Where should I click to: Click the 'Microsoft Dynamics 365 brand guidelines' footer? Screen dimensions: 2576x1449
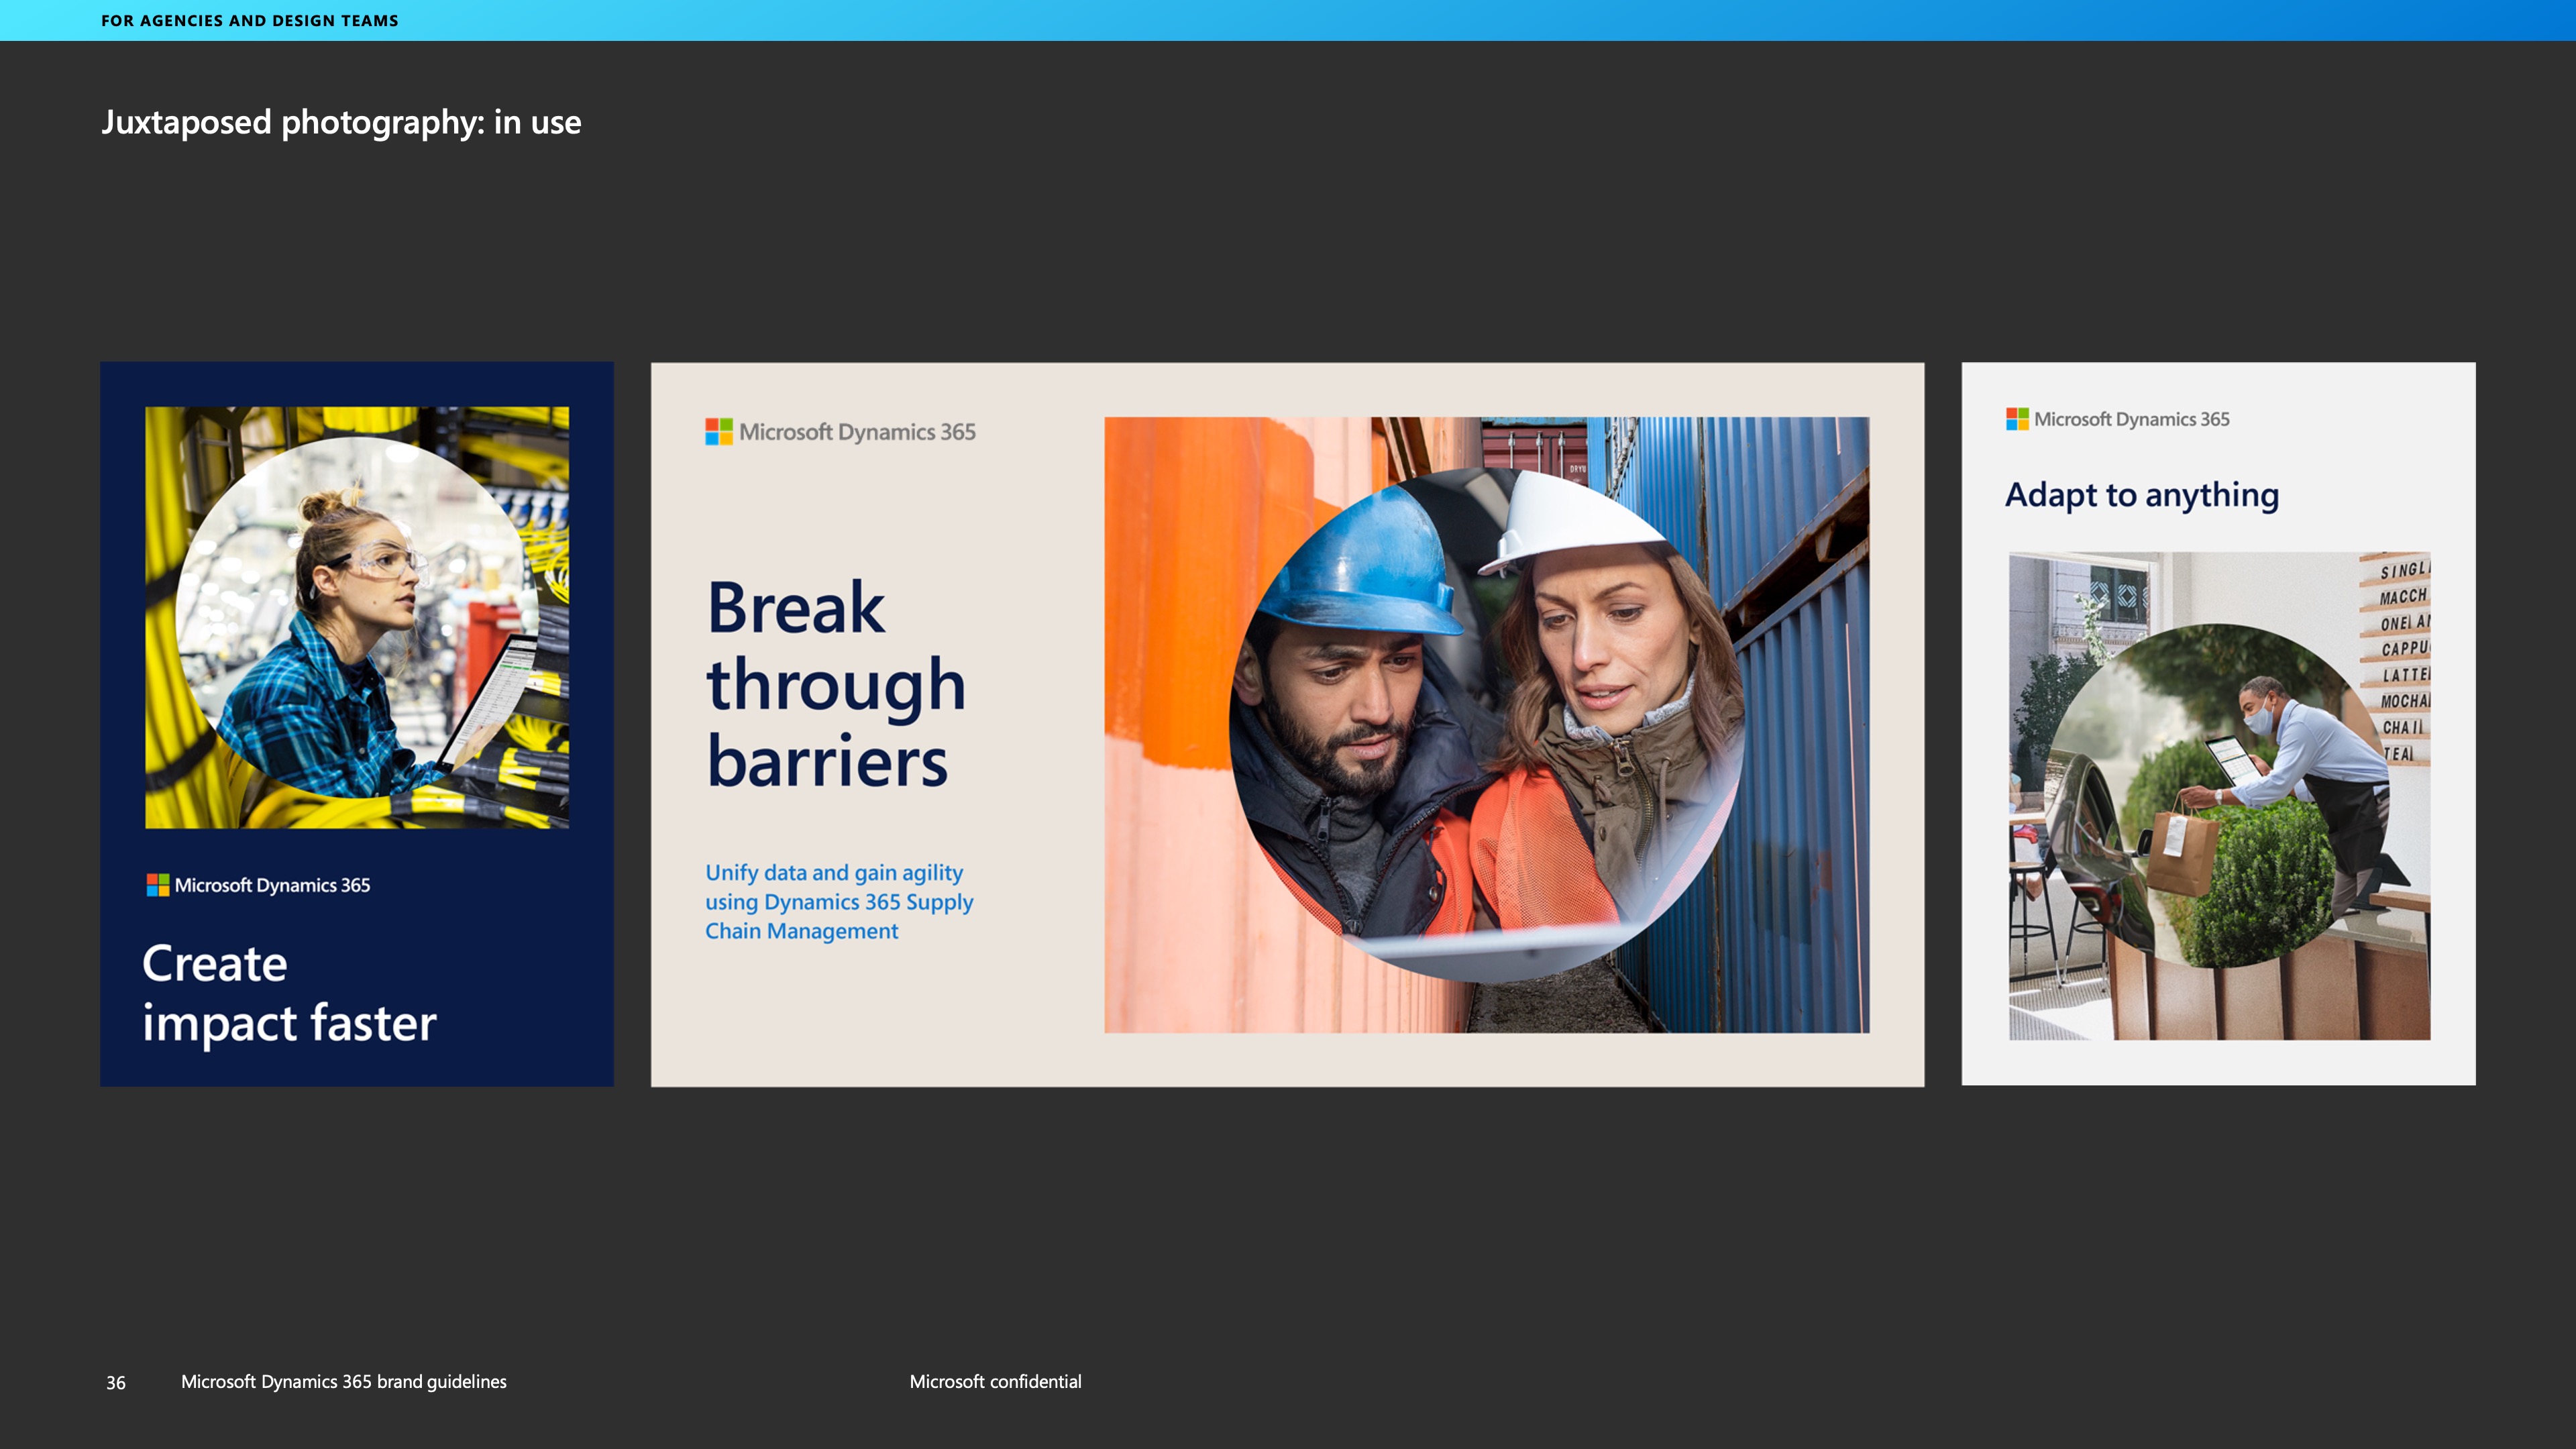pyautogui.click(x=344, y=1382)
